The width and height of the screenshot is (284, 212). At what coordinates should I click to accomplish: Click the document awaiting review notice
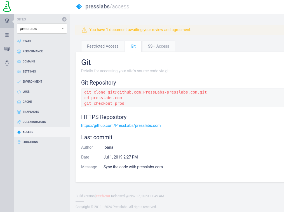click(x=140, y=30)
